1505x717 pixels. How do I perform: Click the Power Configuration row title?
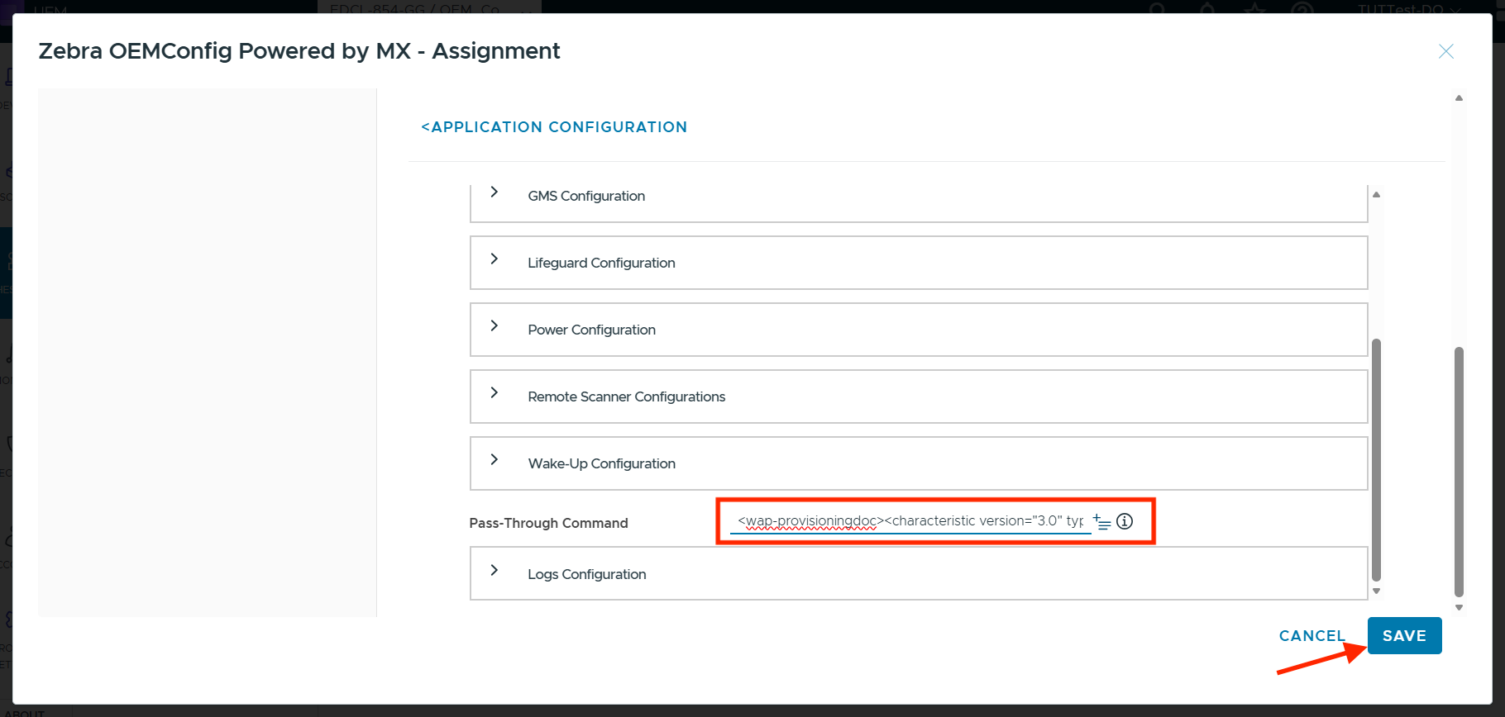pyautogui.click(x=591, y=330)
